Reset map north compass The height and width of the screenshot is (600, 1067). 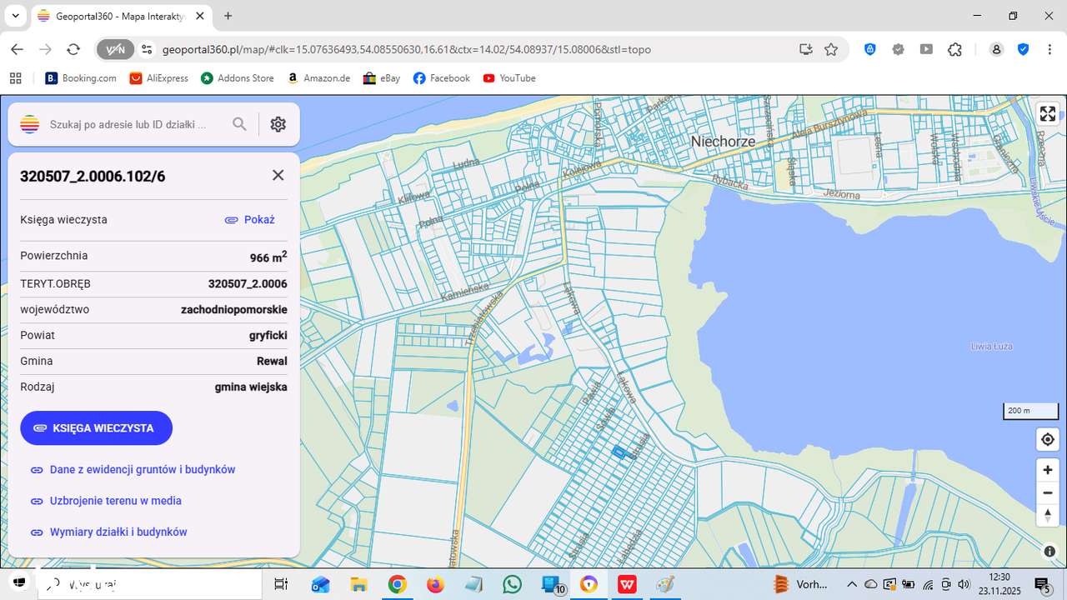[1047, 515]
